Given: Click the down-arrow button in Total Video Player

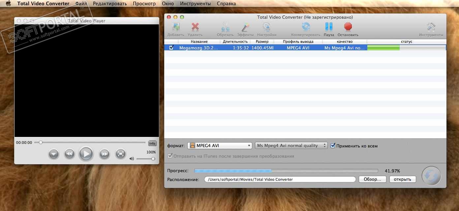Looking at the screenshot, I should (x=53, y=154).
